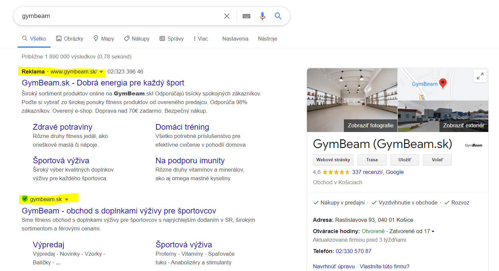499x271 pixels.
Task: Click the address Rastislavova 93, 040 01 Košice
Action: coord(374,220)
